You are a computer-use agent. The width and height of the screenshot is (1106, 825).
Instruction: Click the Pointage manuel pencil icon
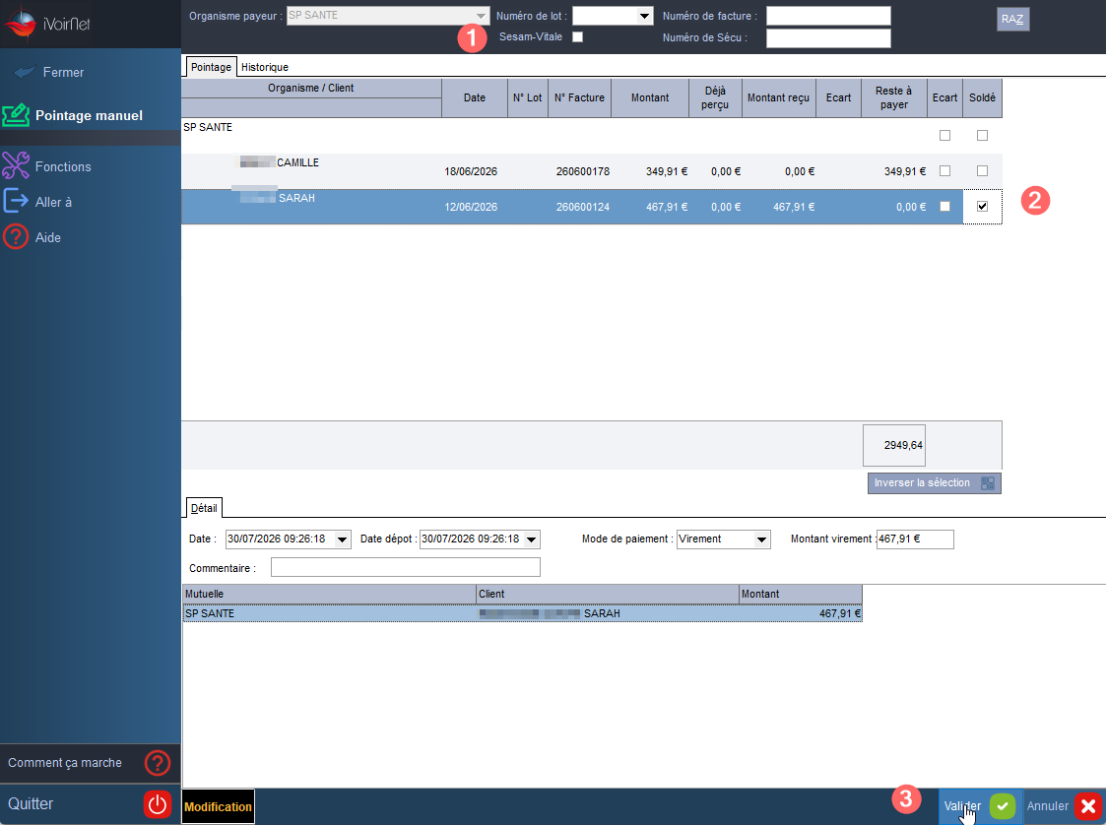click(16, 115)
